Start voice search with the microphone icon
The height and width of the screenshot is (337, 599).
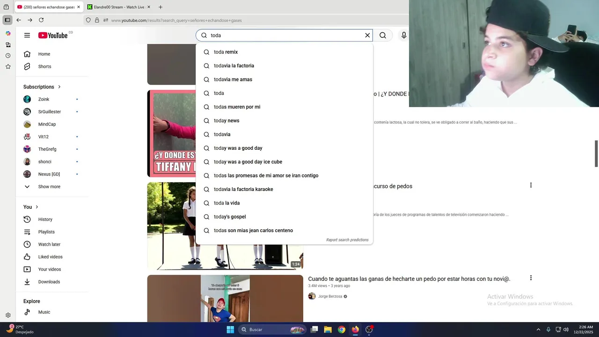pos(404,35)
